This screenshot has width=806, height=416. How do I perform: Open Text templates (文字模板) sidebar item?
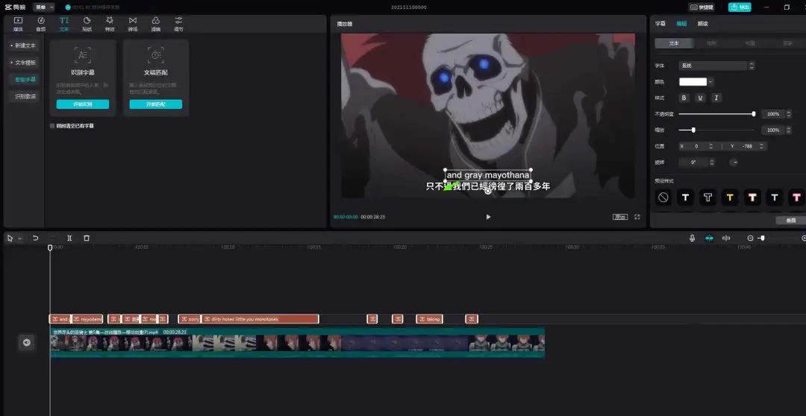tap(24, 63)
